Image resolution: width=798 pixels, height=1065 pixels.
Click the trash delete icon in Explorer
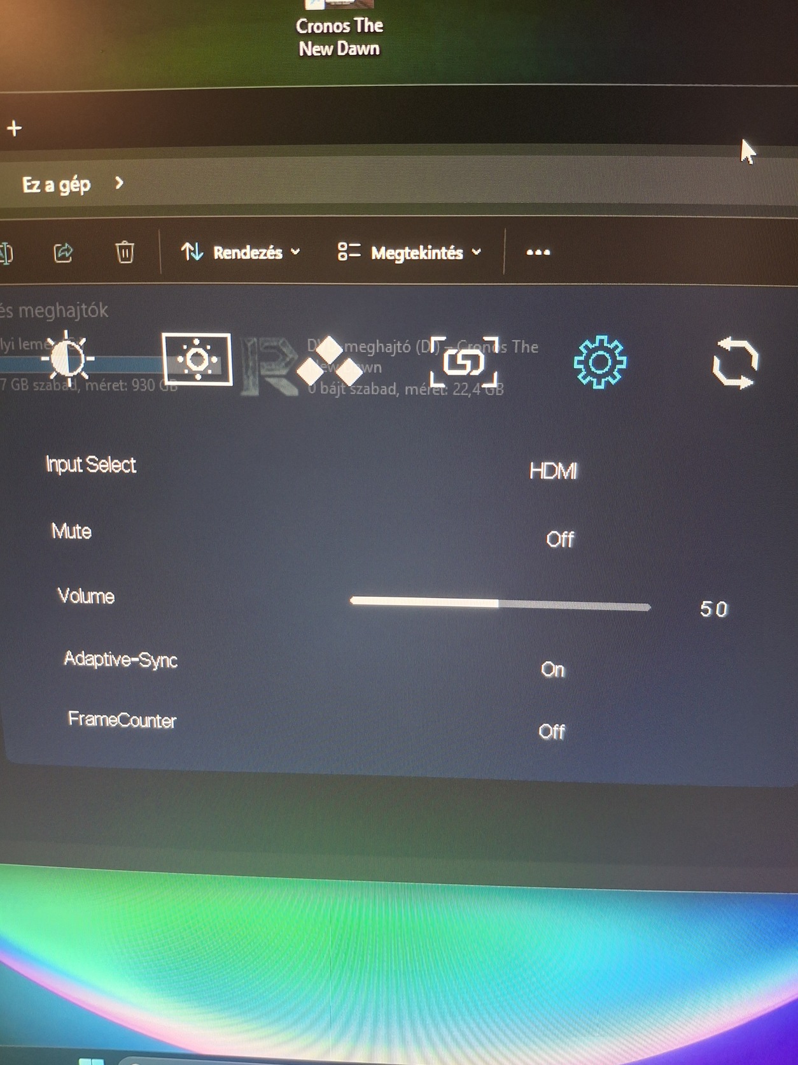pyautogui.click(x=125, y=252)
